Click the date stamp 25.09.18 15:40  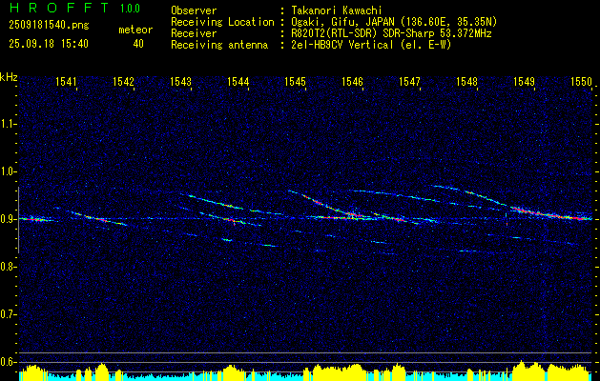(49, 44)
